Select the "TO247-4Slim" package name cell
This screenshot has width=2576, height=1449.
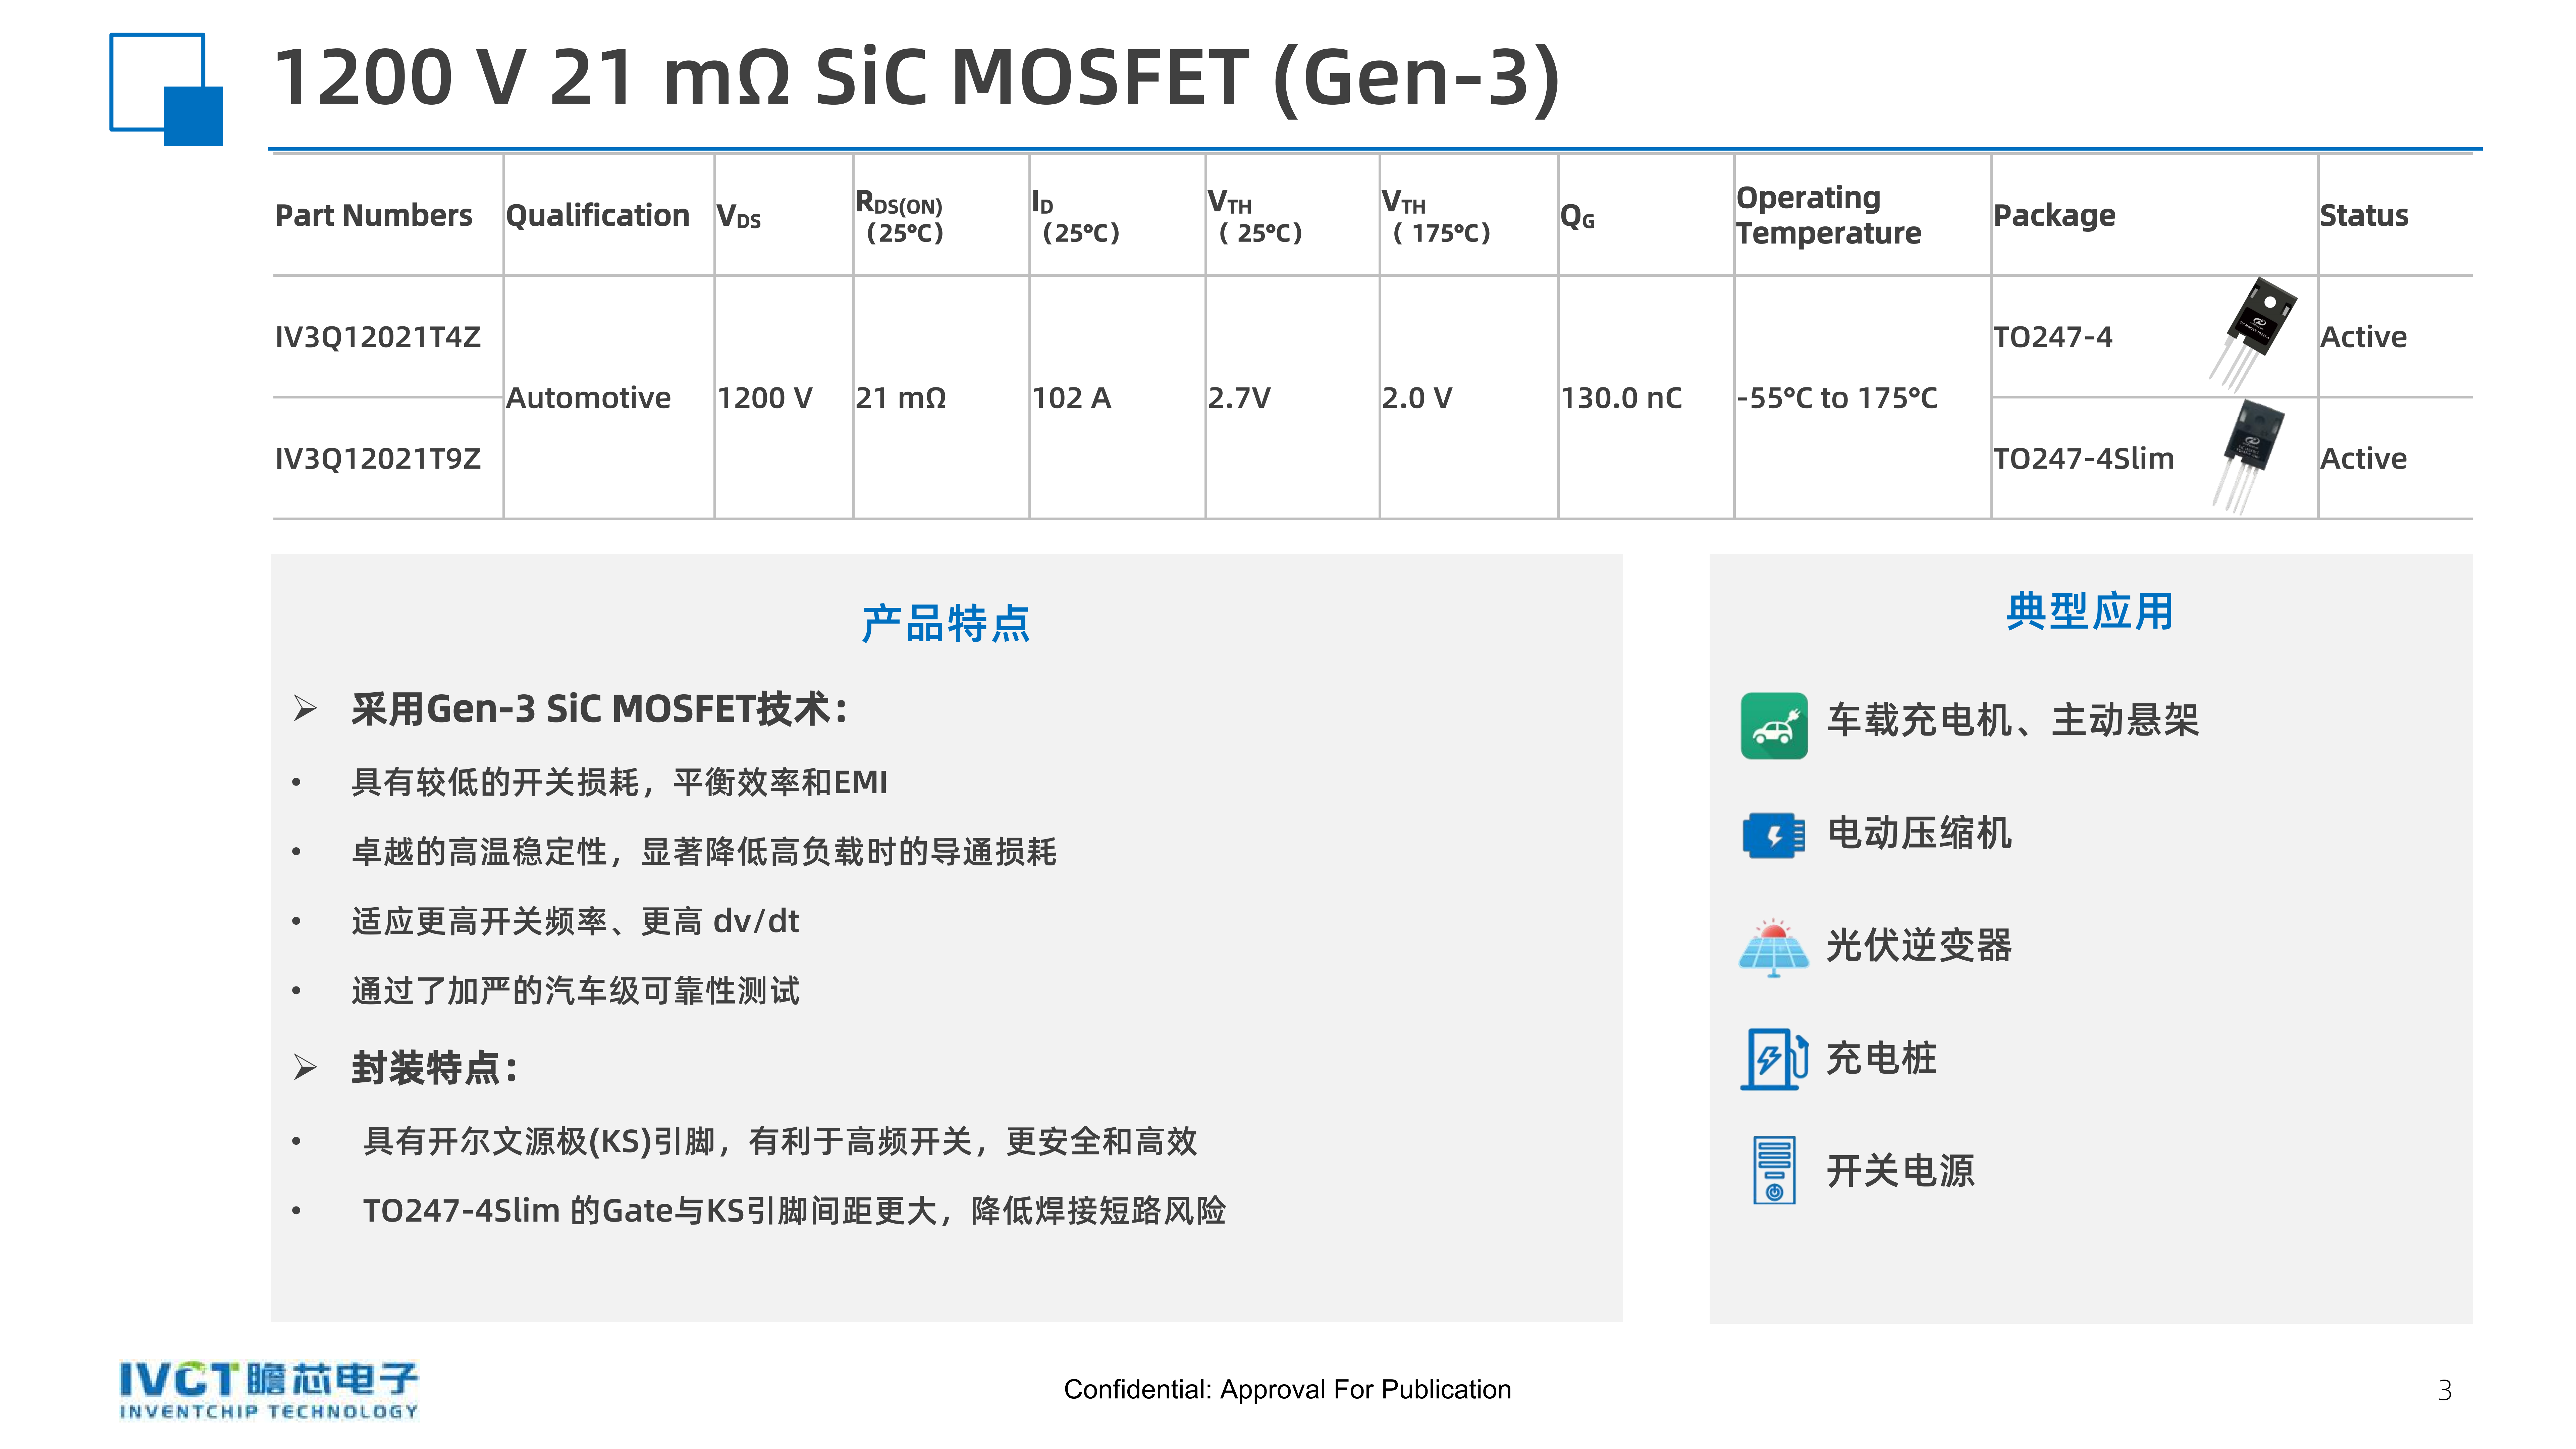coord(2084,459)
